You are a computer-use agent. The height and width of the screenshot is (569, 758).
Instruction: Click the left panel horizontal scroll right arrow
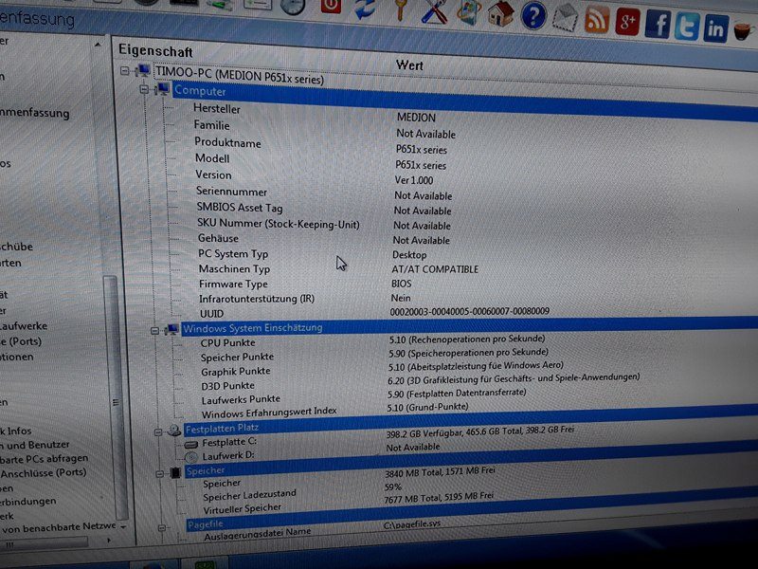tap(108, 540)
